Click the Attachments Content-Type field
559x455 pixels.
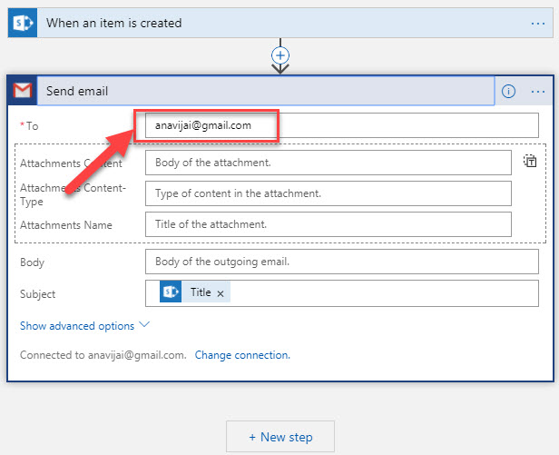pos(328,193)
